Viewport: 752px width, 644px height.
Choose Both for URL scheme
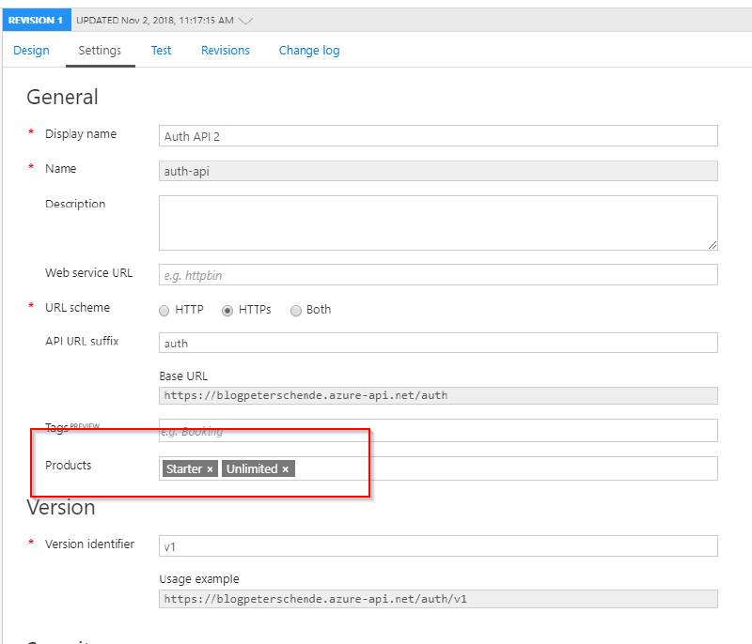tap(296, 310)
